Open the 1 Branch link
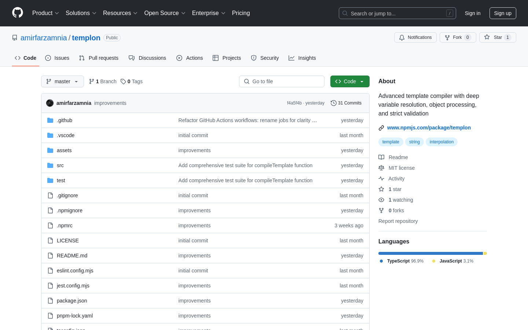 [103, 81]
